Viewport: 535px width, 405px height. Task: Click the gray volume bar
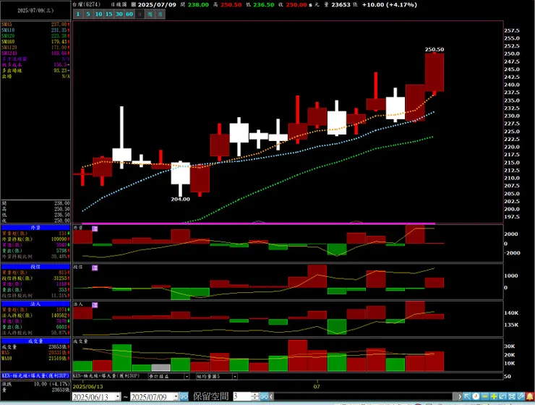coord(160,368)
